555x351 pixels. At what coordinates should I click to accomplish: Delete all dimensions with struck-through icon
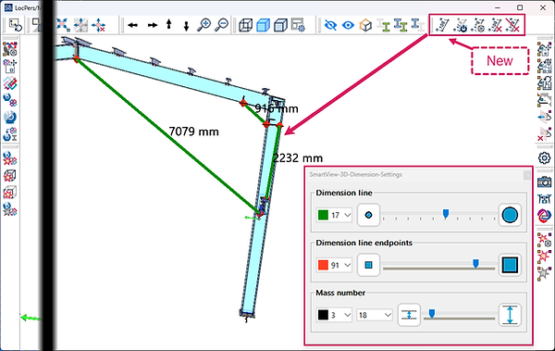[512, 25]
